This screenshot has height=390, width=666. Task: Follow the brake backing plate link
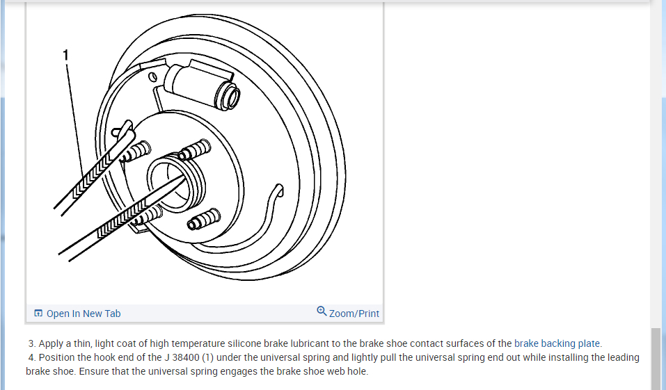coord(557,343)
